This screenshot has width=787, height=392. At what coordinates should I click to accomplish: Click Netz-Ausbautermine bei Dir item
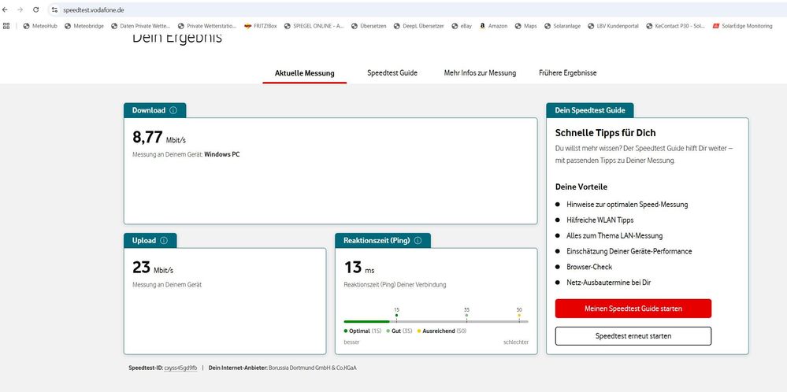(608, 283)
